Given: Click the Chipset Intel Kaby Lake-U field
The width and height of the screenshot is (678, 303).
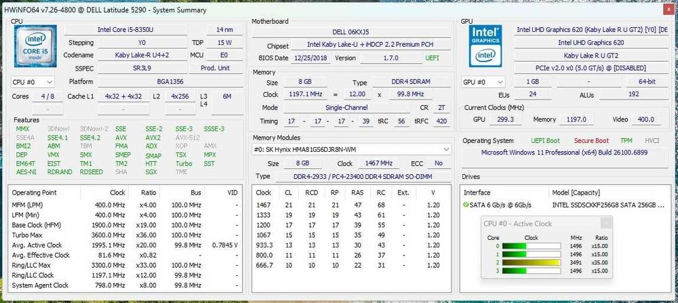Looking at the screenshot, I should [371, 45].
